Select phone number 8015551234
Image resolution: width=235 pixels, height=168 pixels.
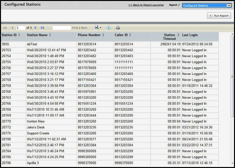[87, 104]
